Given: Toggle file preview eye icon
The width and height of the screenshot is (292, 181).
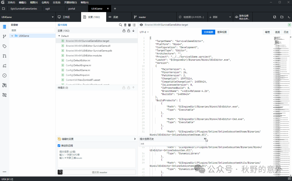Looking at the screenshot, I should (x=141, y=25).
